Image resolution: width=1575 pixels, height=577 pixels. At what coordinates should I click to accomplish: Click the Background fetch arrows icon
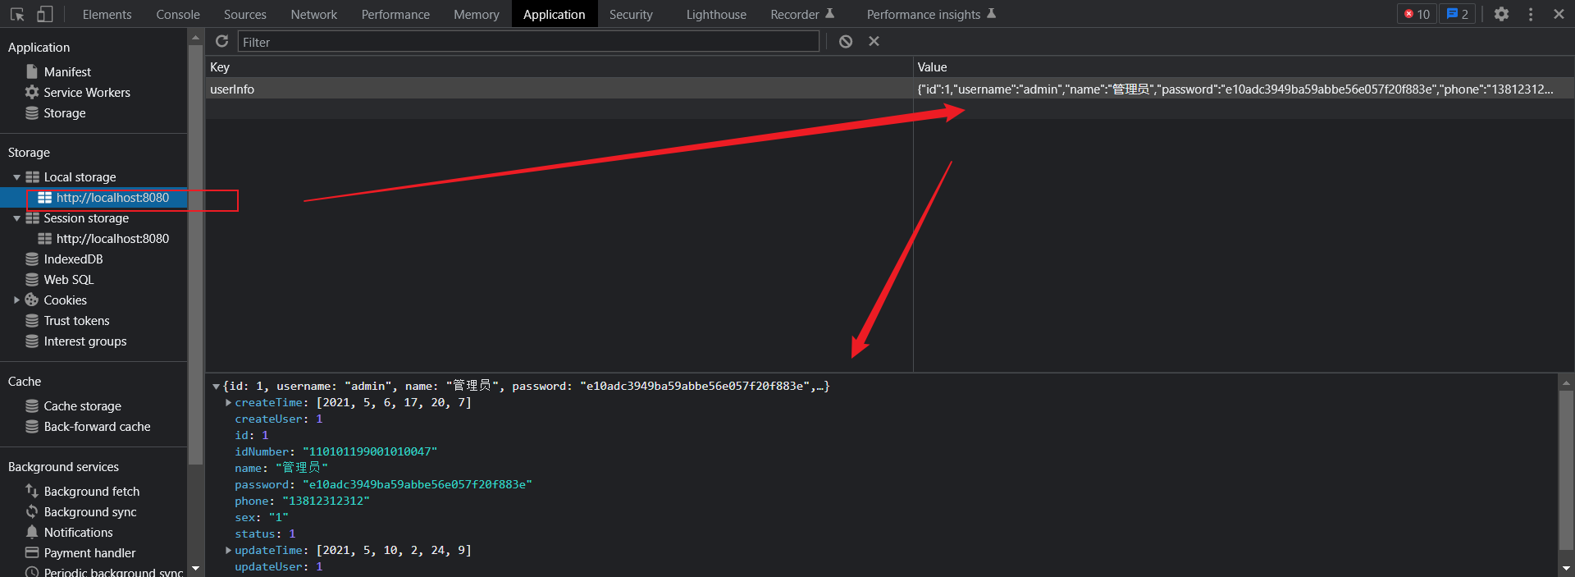coord(32,491)
